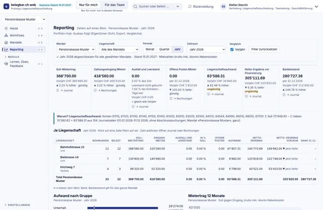Click info icon under Ausfall und Leerstand card
The image size is (323, 210).
point(133,107)
